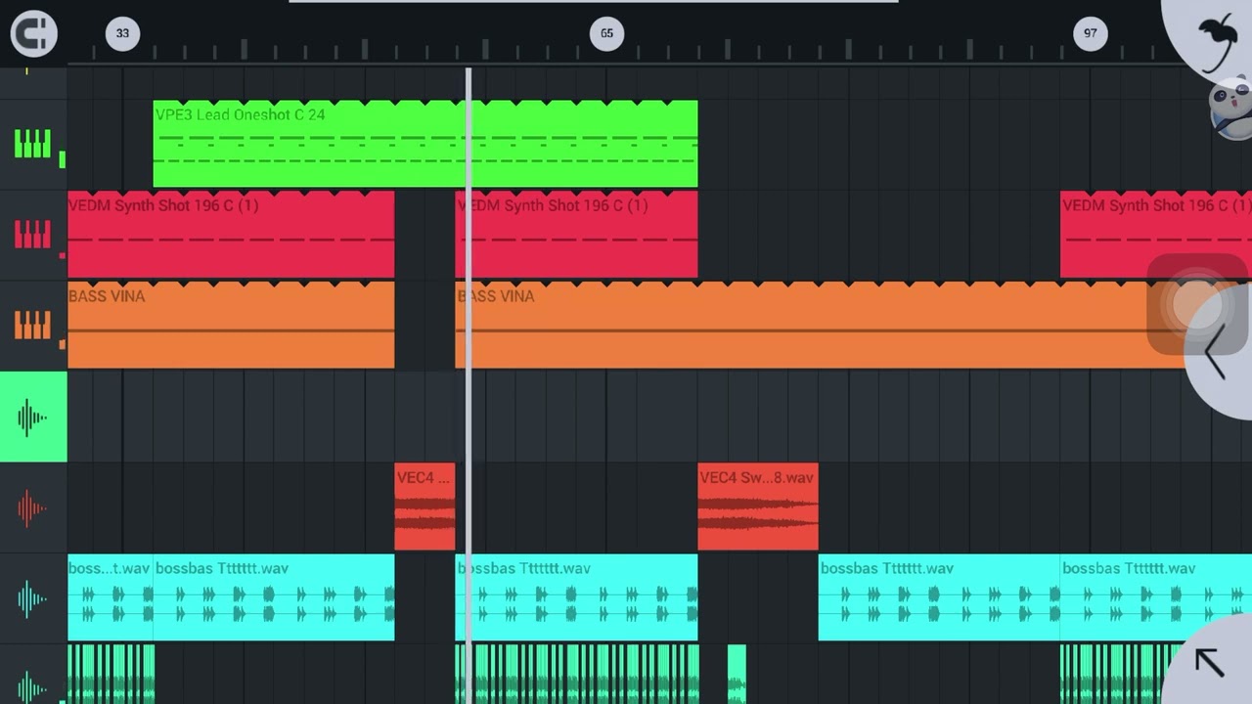Screen dimensions: 1252x704
Task: Select the VPE3 Lead Oneshot C 24 clip
Action: pos(425,144)
